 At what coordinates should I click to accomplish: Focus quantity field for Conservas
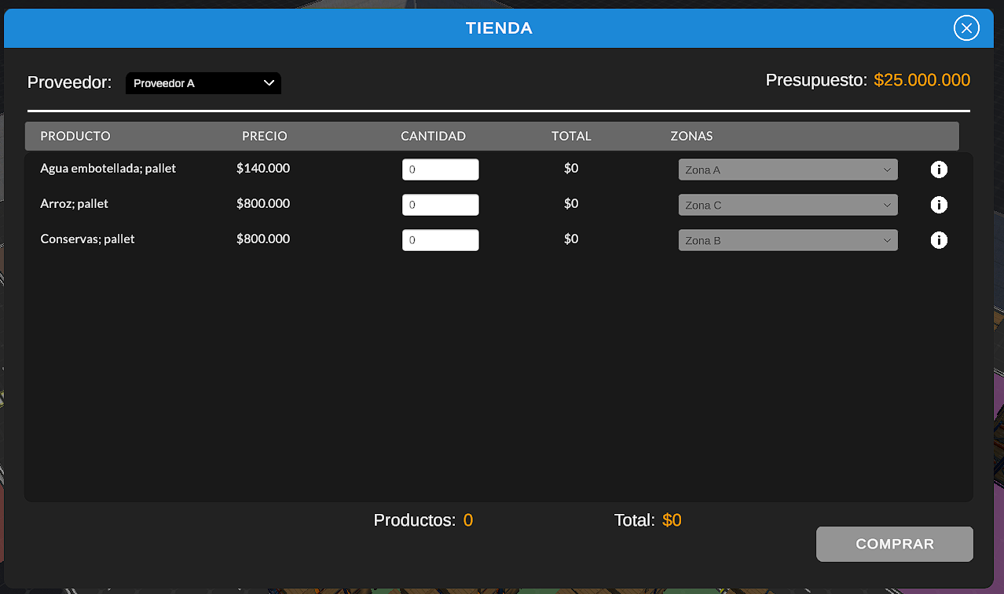point(441,240)
